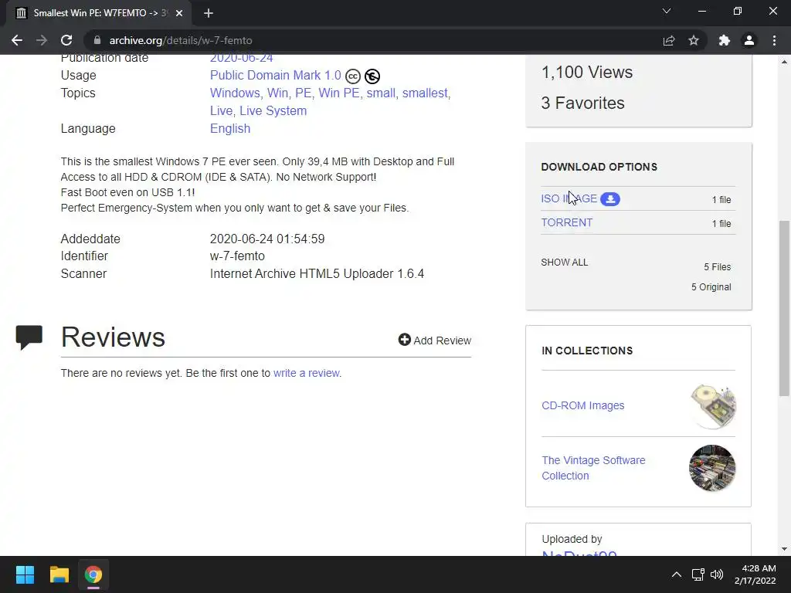
Task: Click the page's vertical scrollbar thumb
Action: pyautogui.click(x=784, y=308)
